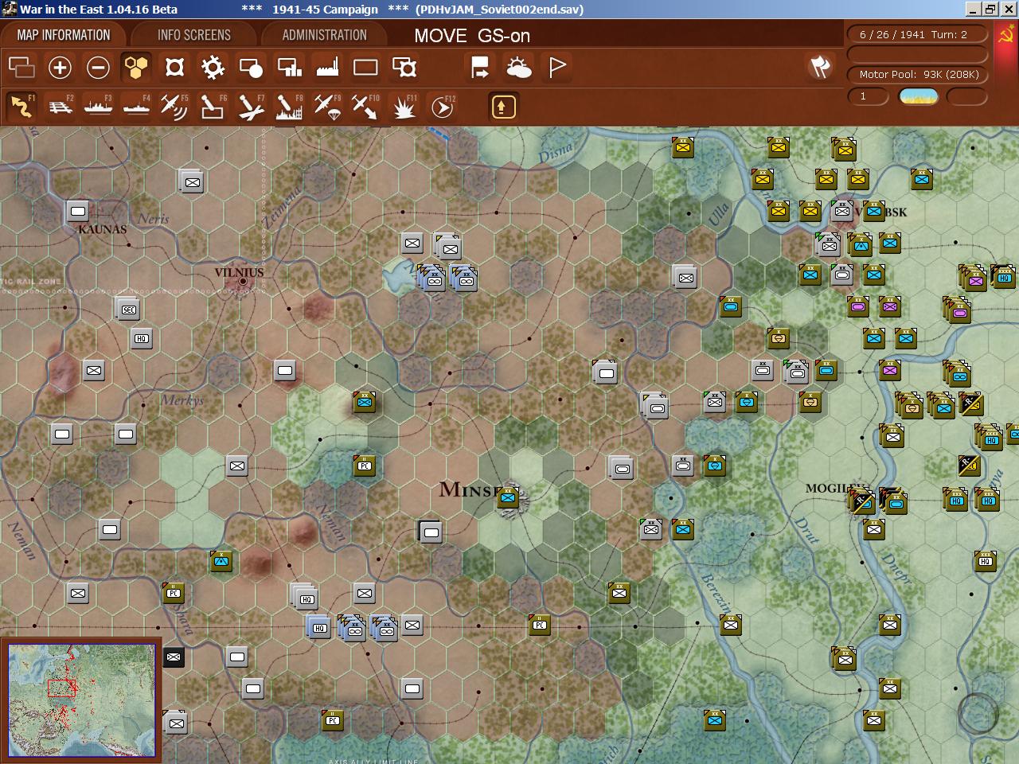Toggle the rectangle-with-circle map icon
Viewport: 1019px width, 764px height.
pyautogui.click(x=251, y=68)
